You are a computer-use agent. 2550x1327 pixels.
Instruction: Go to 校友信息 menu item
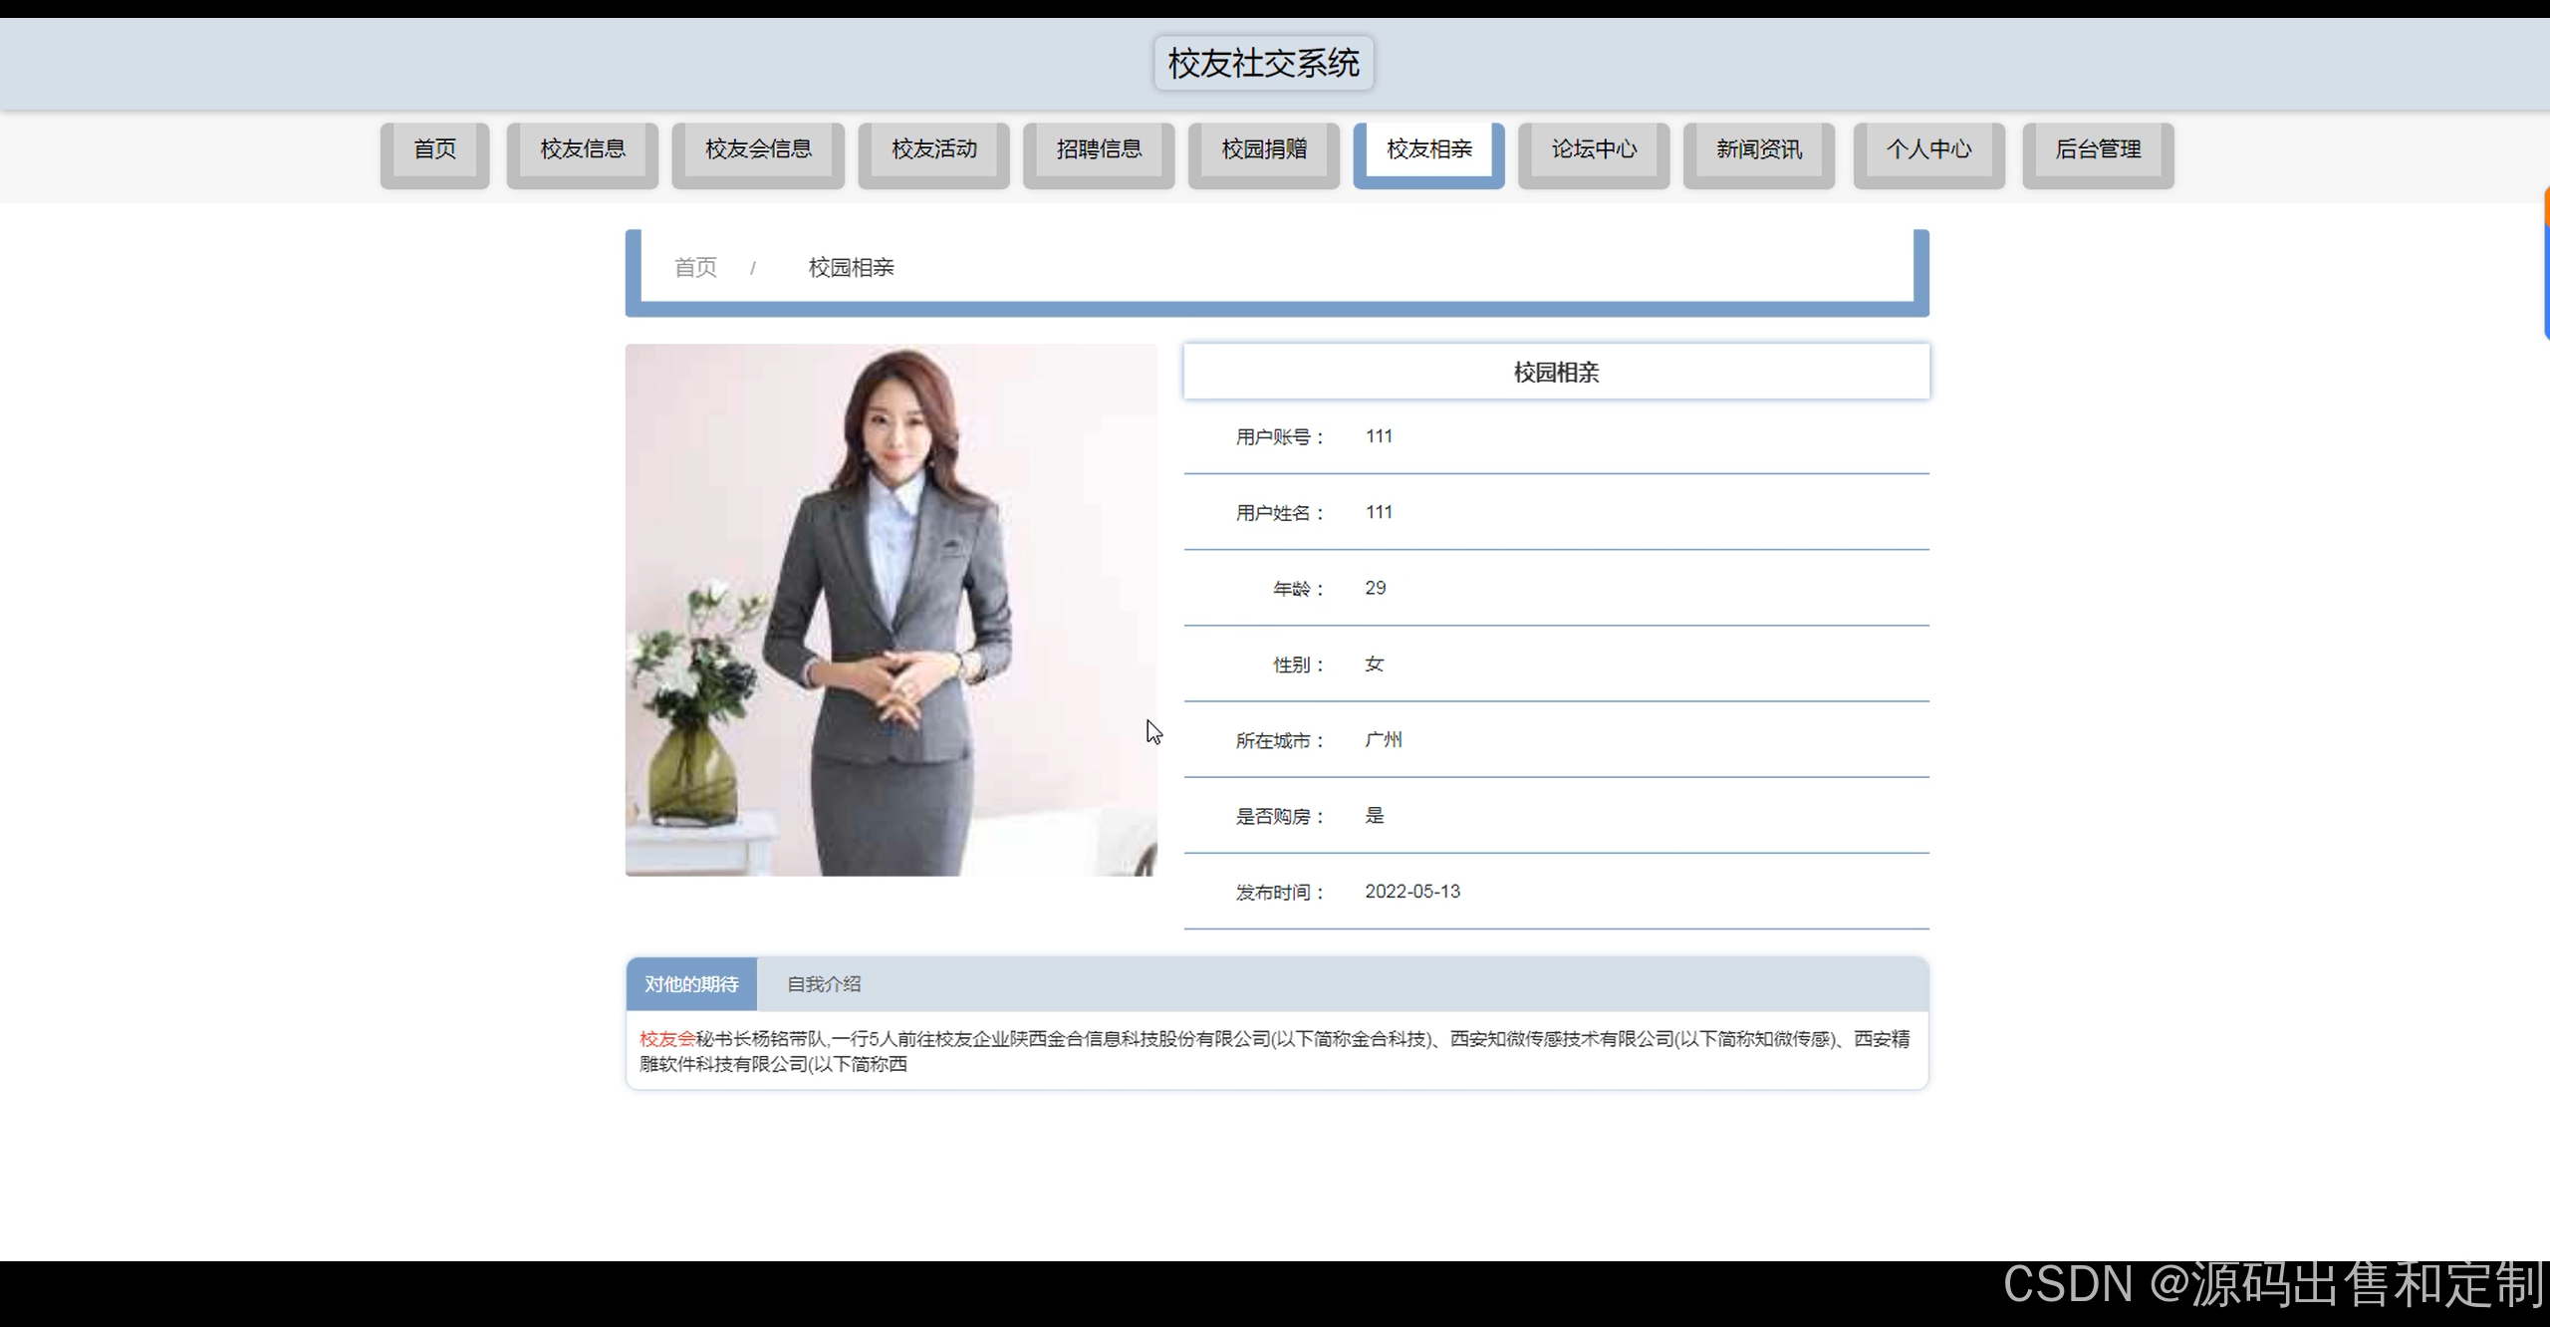[x=582, y=149]
